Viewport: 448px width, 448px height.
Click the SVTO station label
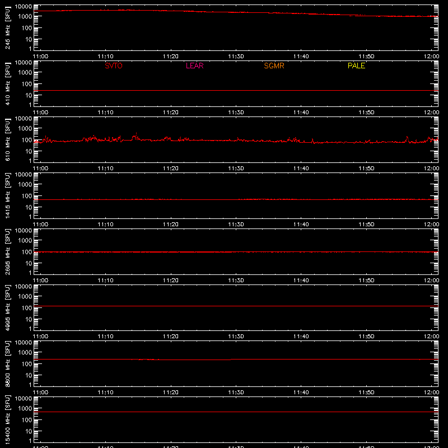pyautogui.click(x=114, y=66)
